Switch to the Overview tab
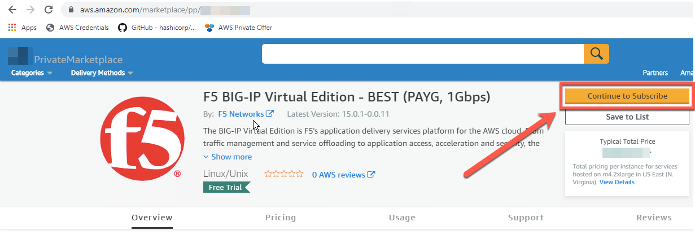The image size is (695, 235). 152,218
